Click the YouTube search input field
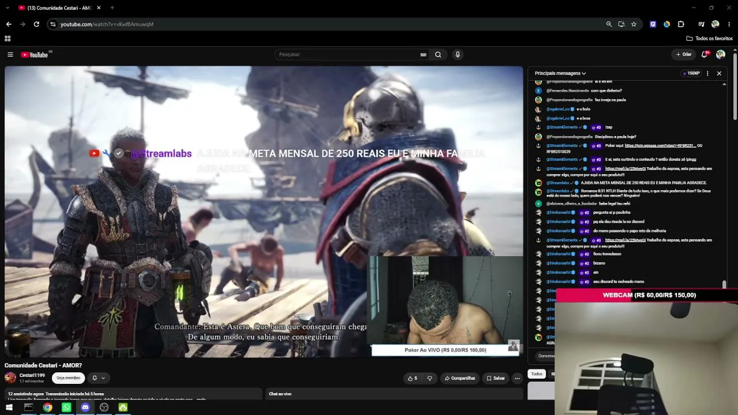The image size is (738, 415). point(349,55)
